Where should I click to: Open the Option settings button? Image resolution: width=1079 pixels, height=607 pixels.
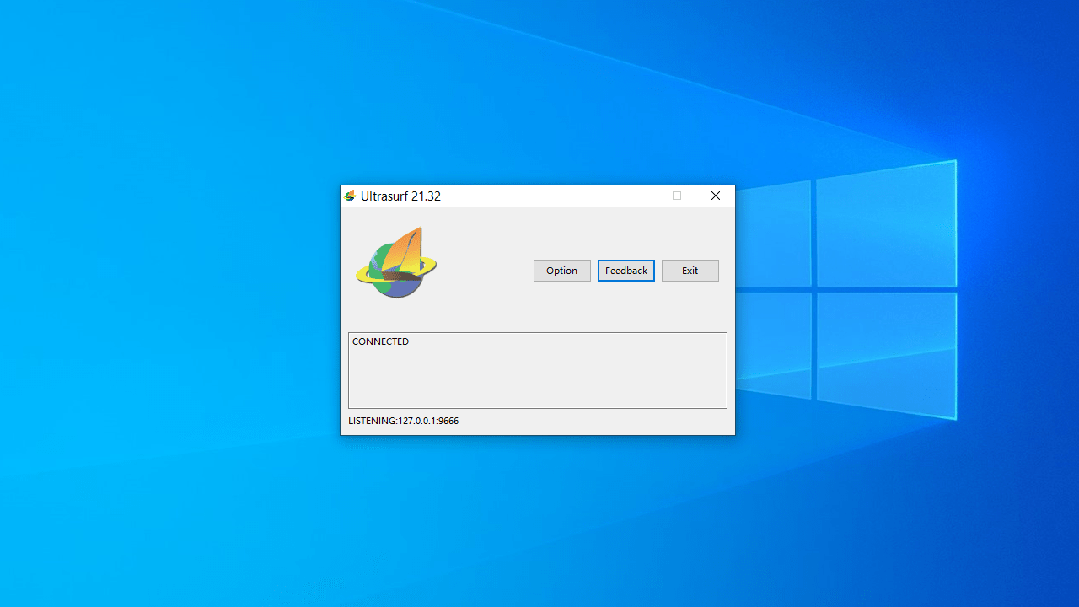coord(561,271)
